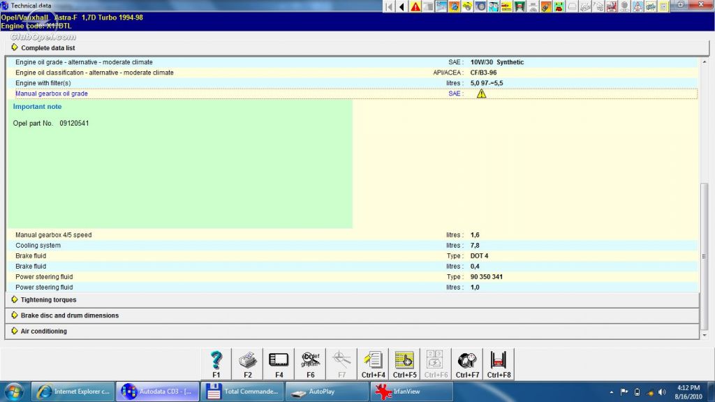The width and height of the screenshot is (715, 402).
Task: Show hidden system tray icons
Action: 612,392
